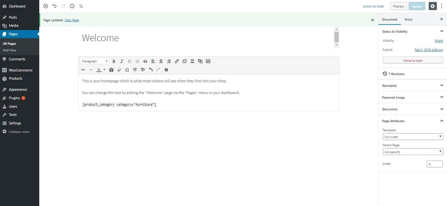Collapse the Page Attributes section
Screen dimensions: 447x206
click(413, 121)
